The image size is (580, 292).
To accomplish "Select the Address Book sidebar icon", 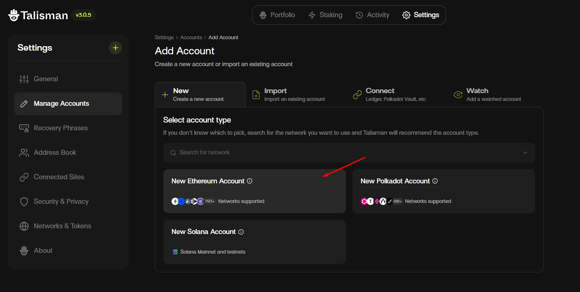I will point(24,152).
